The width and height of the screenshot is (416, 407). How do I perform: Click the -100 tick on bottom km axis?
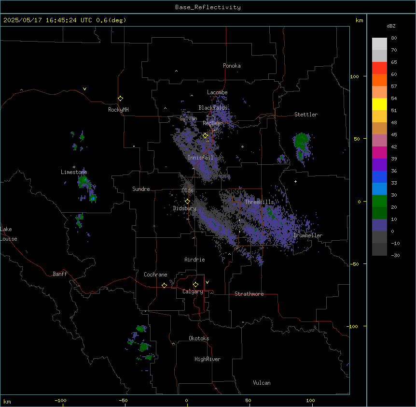point(60,400)
